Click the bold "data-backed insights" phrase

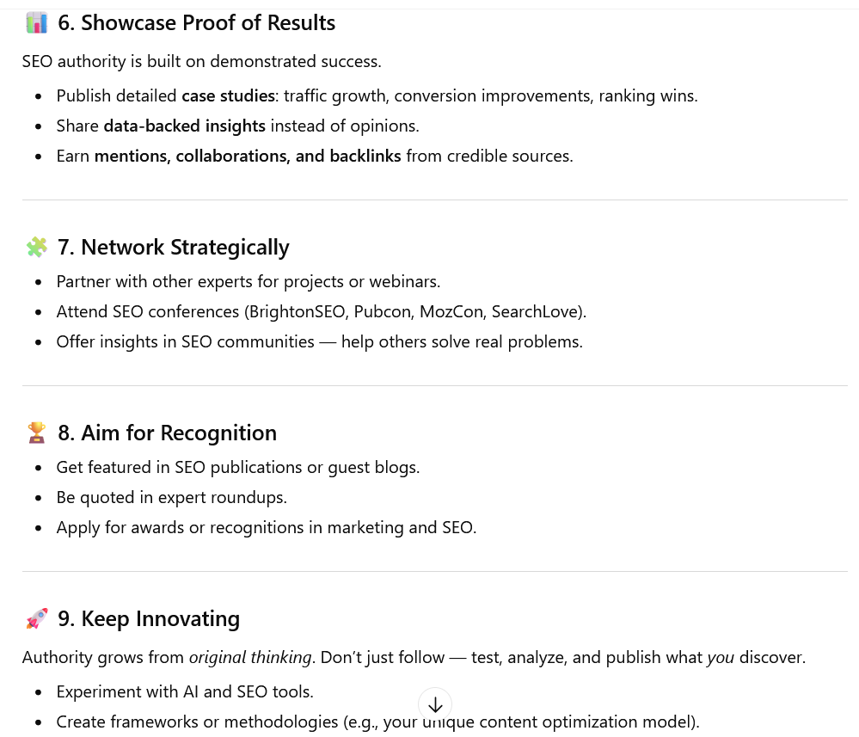184,126
